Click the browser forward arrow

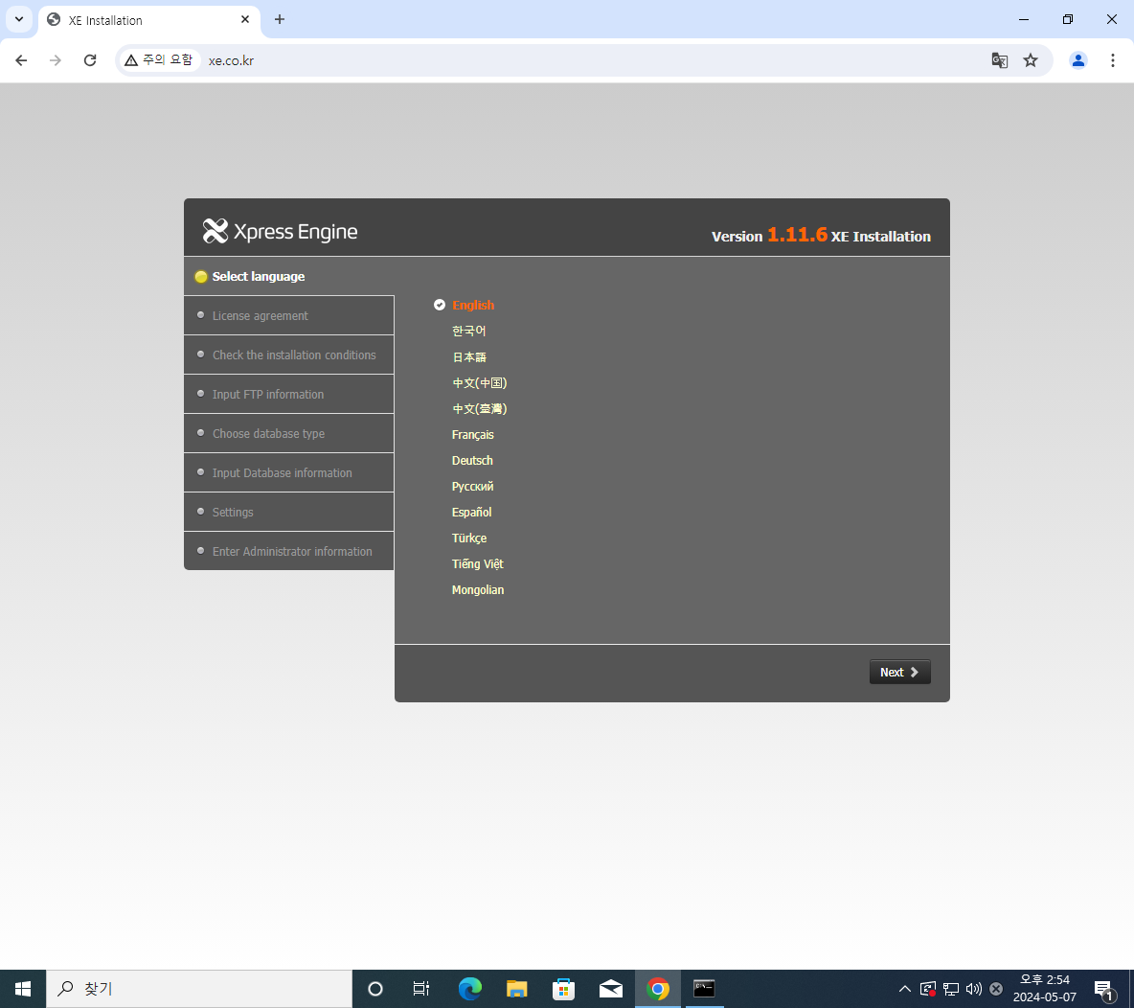coord(55,60)
